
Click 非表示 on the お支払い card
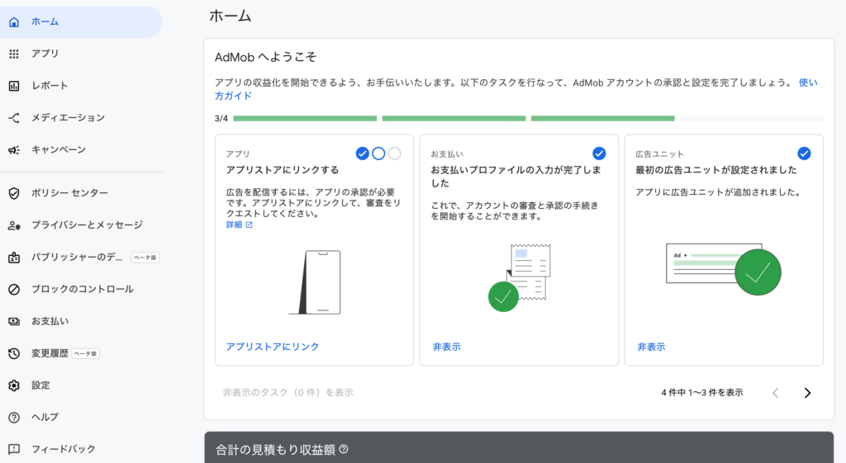click(x=447, y=347)
